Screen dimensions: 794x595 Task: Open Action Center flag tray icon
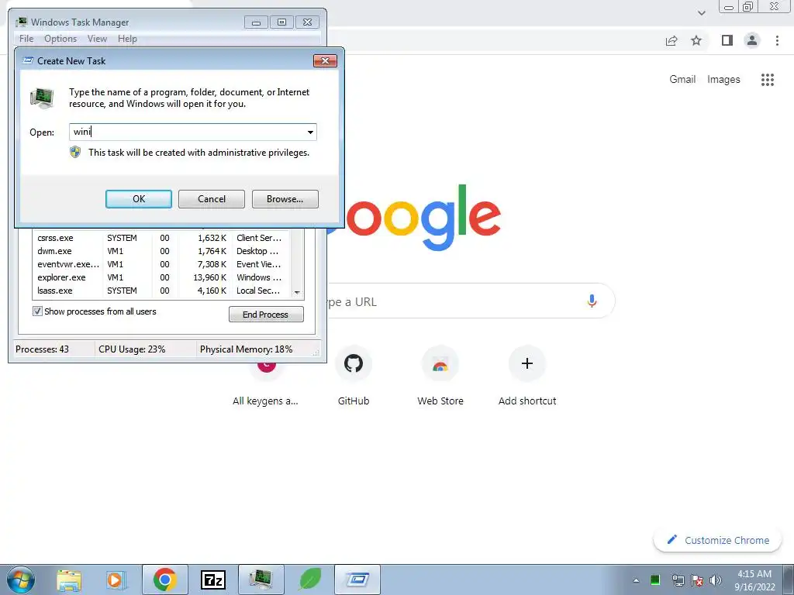pos(697,580)
